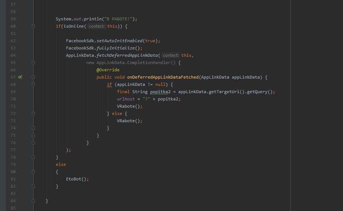The image size is (343, 211).
Task: Click fold end marker on line 75
Action: pos(33,135)
